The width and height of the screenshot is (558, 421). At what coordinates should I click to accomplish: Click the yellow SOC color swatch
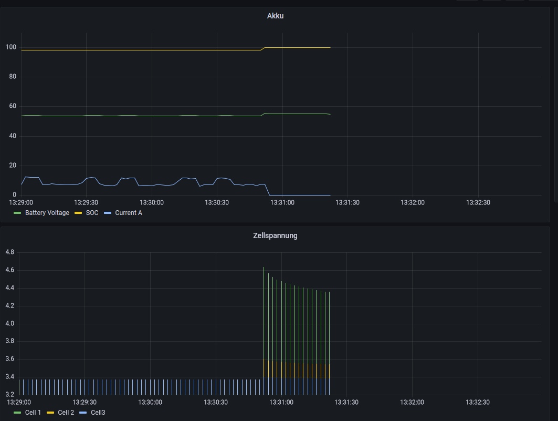coord(78,213)
